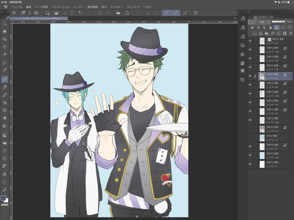The height and width of the screenshot is (220, 294).
Task: Toggle Snap to Special Ruler in command bar
Action: tap(176, 13)
